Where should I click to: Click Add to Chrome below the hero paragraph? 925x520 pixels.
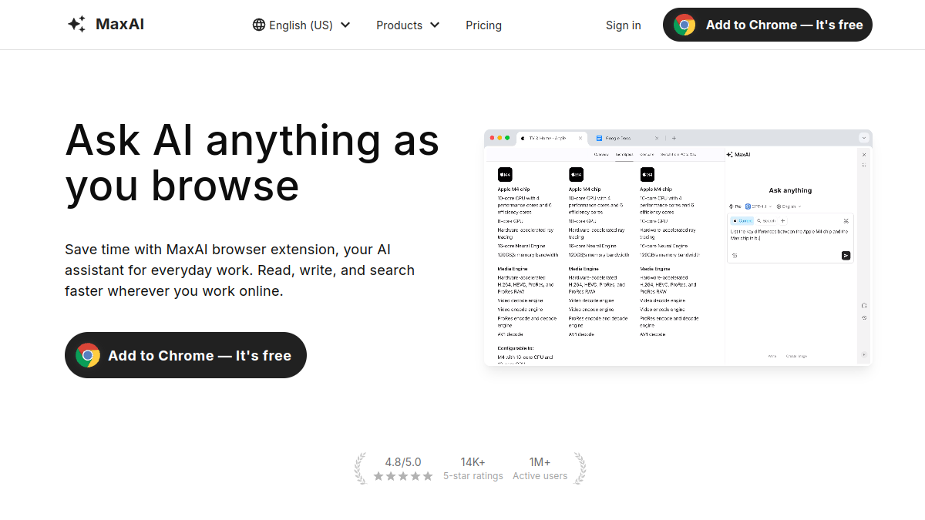pyautogui.click(x=186, y=355)
